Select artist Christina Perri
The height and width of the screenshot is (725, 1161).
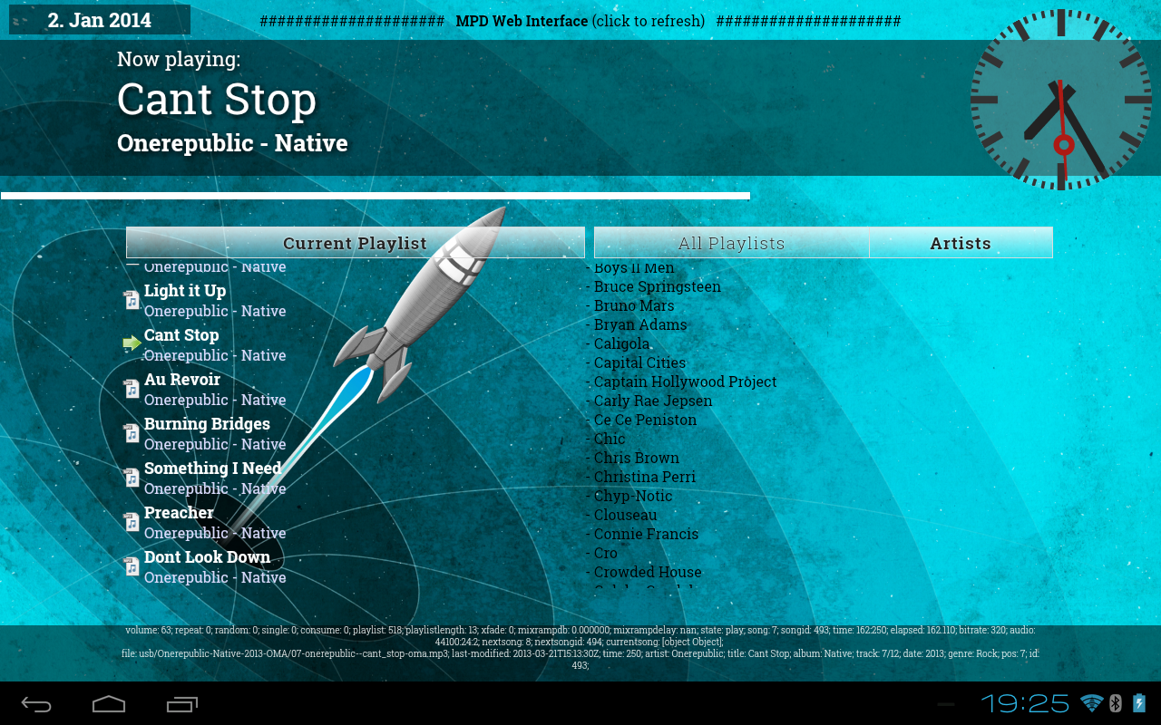tap(645, 477)
